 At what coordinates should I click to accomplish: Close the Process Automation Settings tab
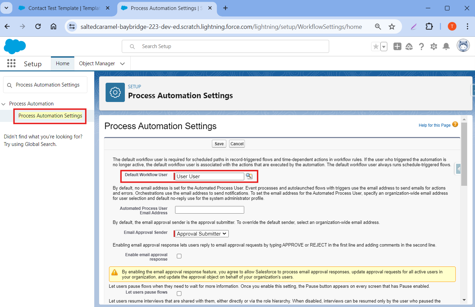210,8
